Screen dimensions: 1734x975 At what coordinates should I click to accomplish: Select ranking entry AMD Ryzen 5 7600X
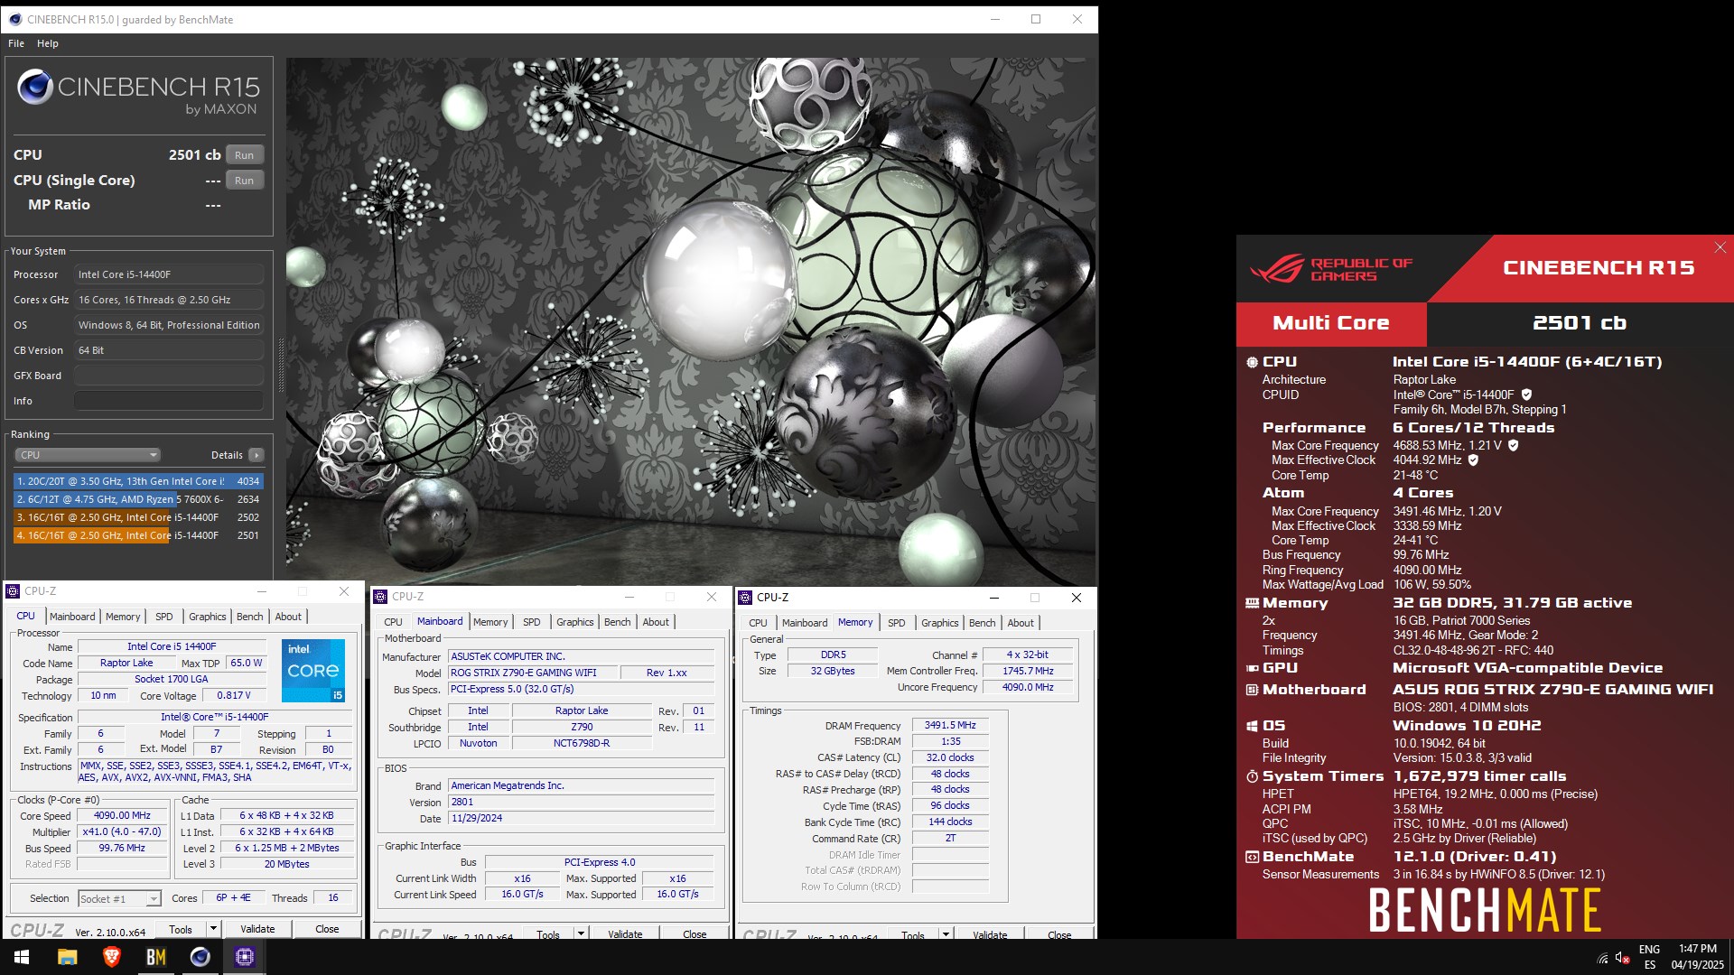[x=138, y=499]
